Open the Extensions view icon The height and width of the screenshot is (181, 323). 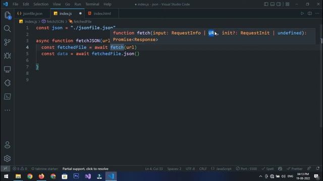[x=7, y=83]
